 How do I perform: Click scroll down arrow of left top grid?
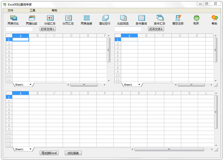coord(109,81)
